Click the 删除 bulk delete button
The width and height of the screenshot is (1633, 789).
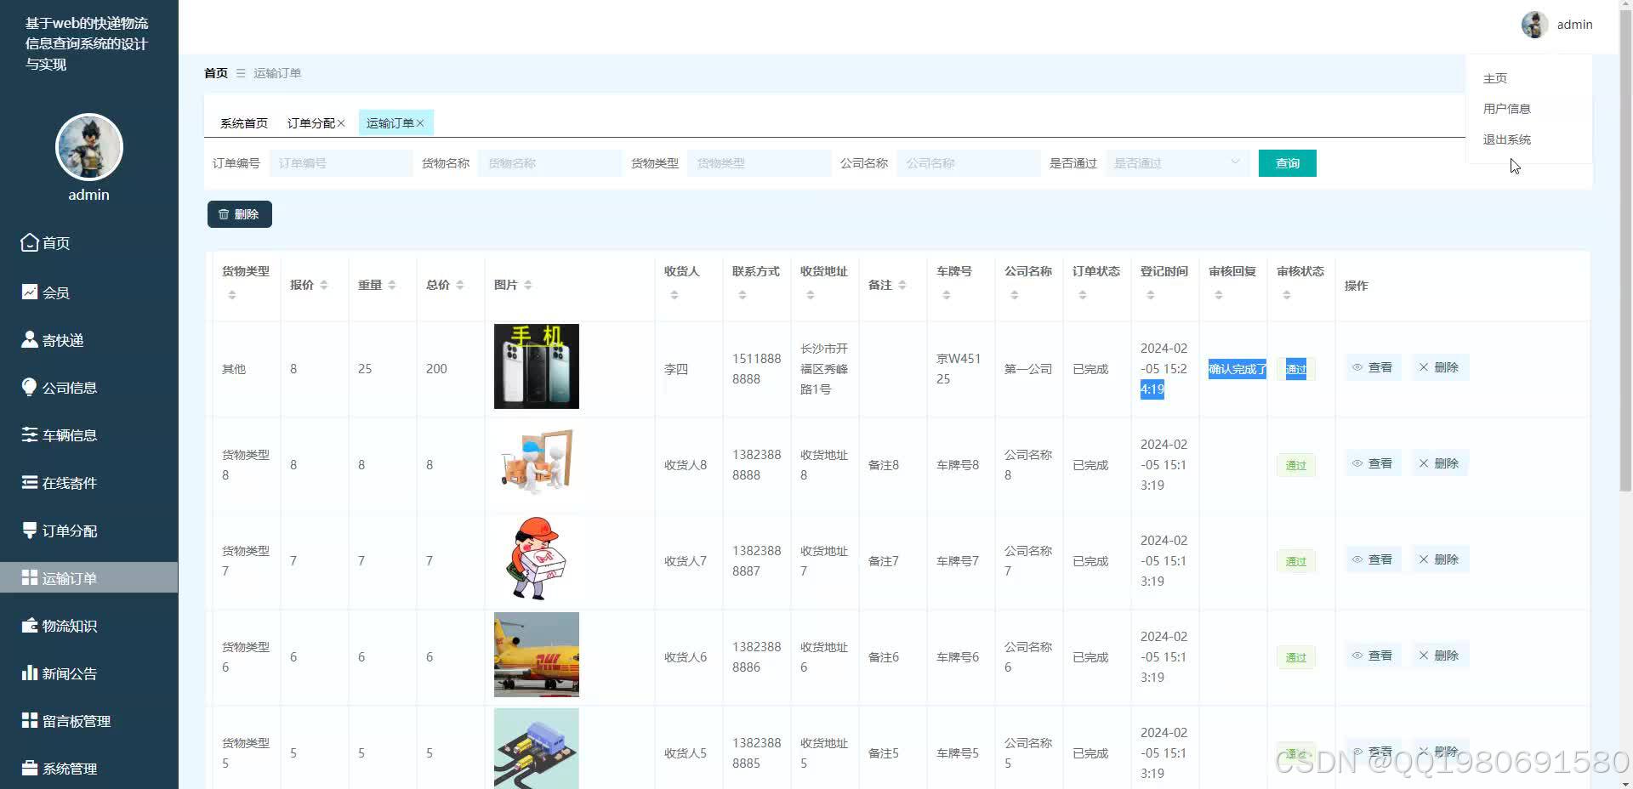(x=240, y=214)
